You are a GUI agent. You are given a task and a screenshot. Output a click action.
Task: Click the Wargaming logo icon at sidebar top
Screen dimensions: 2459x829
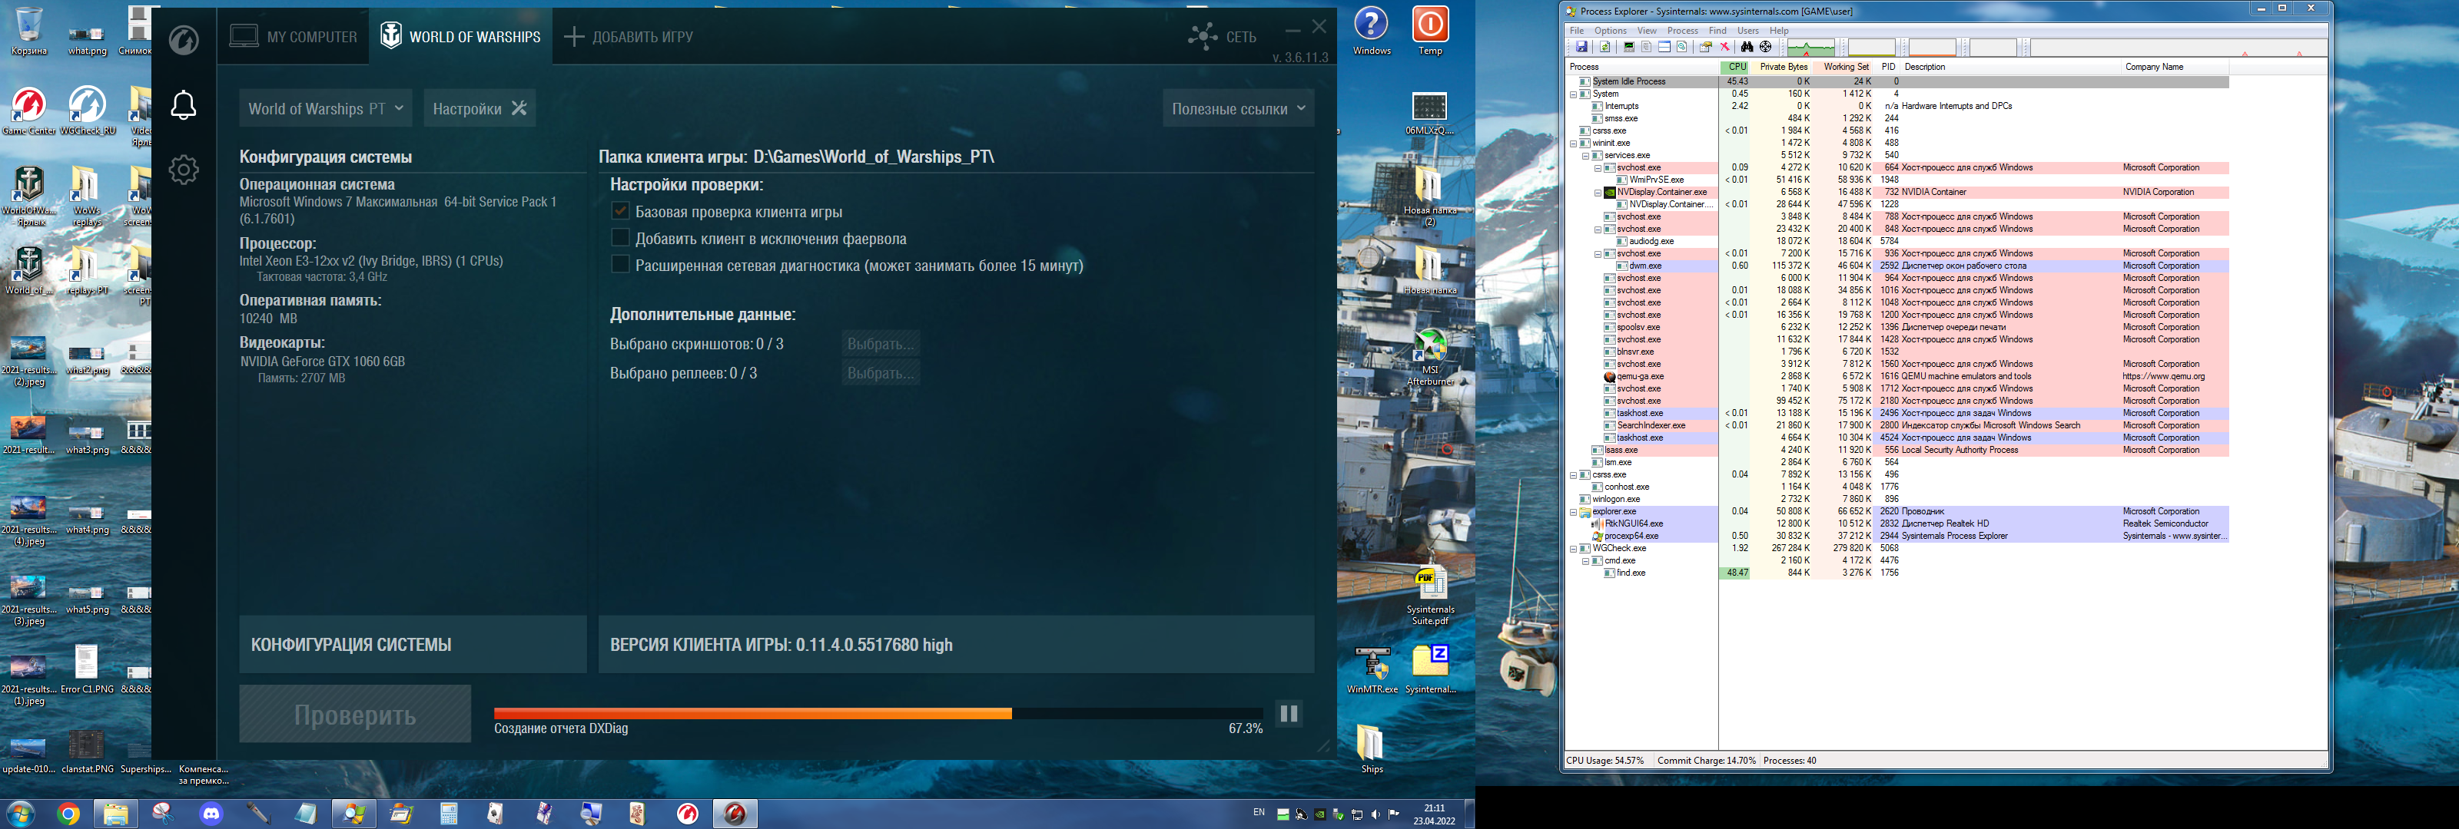(x=184, y=39)
